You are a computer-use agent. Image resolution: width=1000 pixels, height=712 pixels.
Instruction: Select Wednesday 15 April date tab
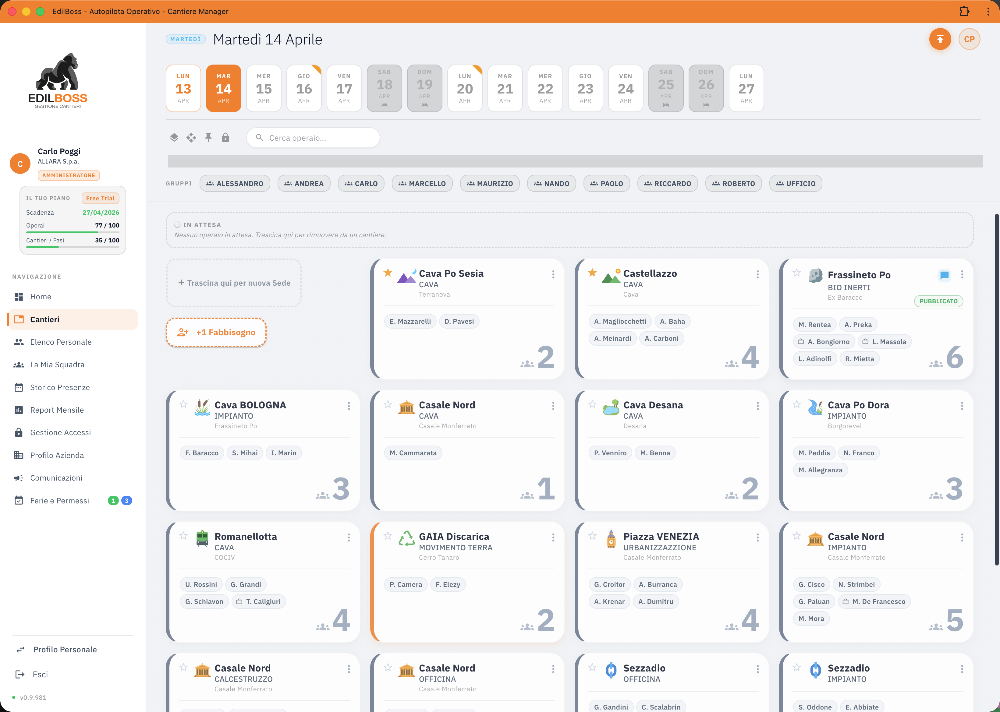click(x=264, y=89)
